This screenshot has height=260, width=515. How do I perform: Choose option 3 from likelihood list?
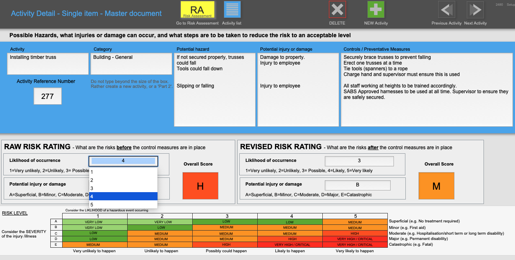123,188
